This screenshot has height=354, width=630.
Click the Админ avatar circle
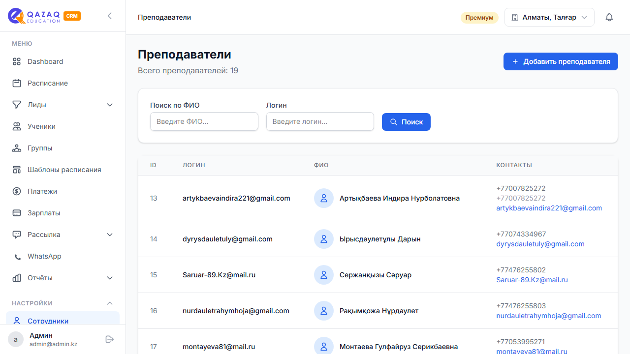pos(16,339)
